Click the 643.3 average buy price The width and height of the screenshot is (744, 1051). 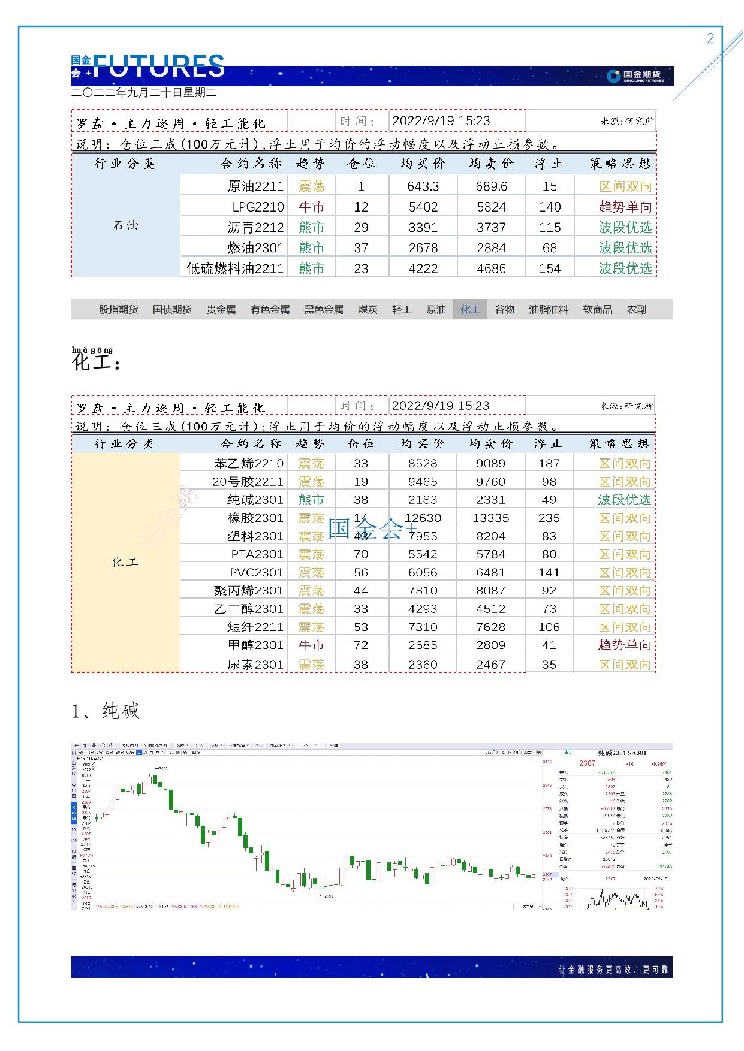423,186
